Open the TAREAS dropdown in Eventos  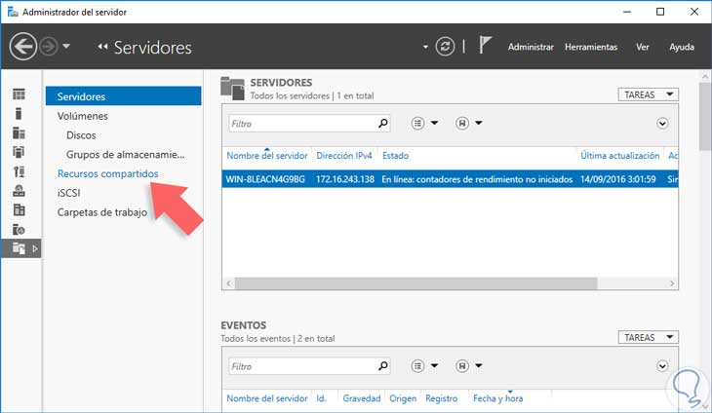click(x=648, y=337)
